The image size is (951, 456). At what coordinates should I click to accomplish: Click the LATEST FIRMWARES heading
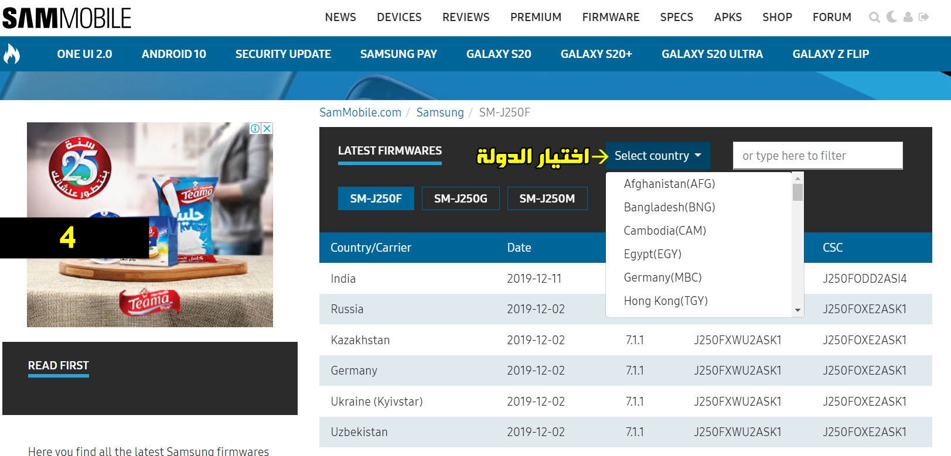pos(390,150)
